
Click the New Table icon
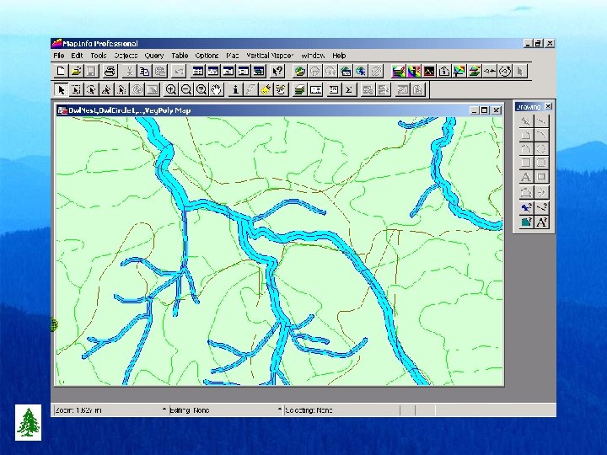[x=61, y=71]
